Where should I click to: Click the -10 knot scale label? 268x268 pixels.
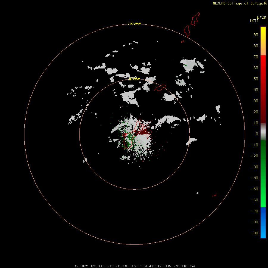pyautogui.click(x=255, y=145)
